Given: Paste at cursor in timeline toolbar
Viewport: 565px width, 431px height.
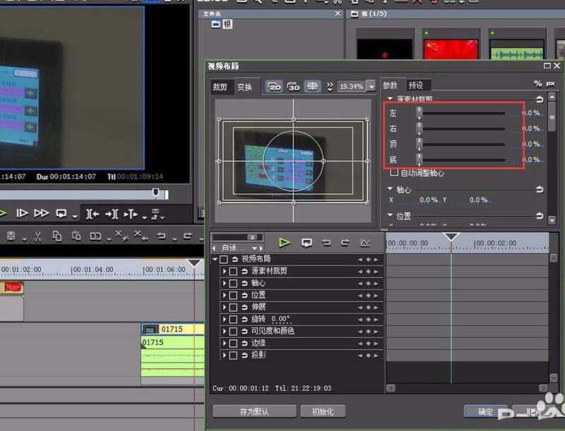Looking at the screenshot, I should click(x=76, y=236).
